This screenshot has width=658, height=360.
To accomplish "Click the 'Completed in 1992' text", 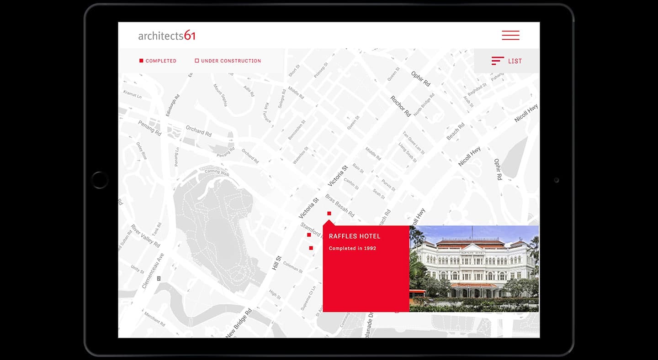I will click(x=352, y=248).
